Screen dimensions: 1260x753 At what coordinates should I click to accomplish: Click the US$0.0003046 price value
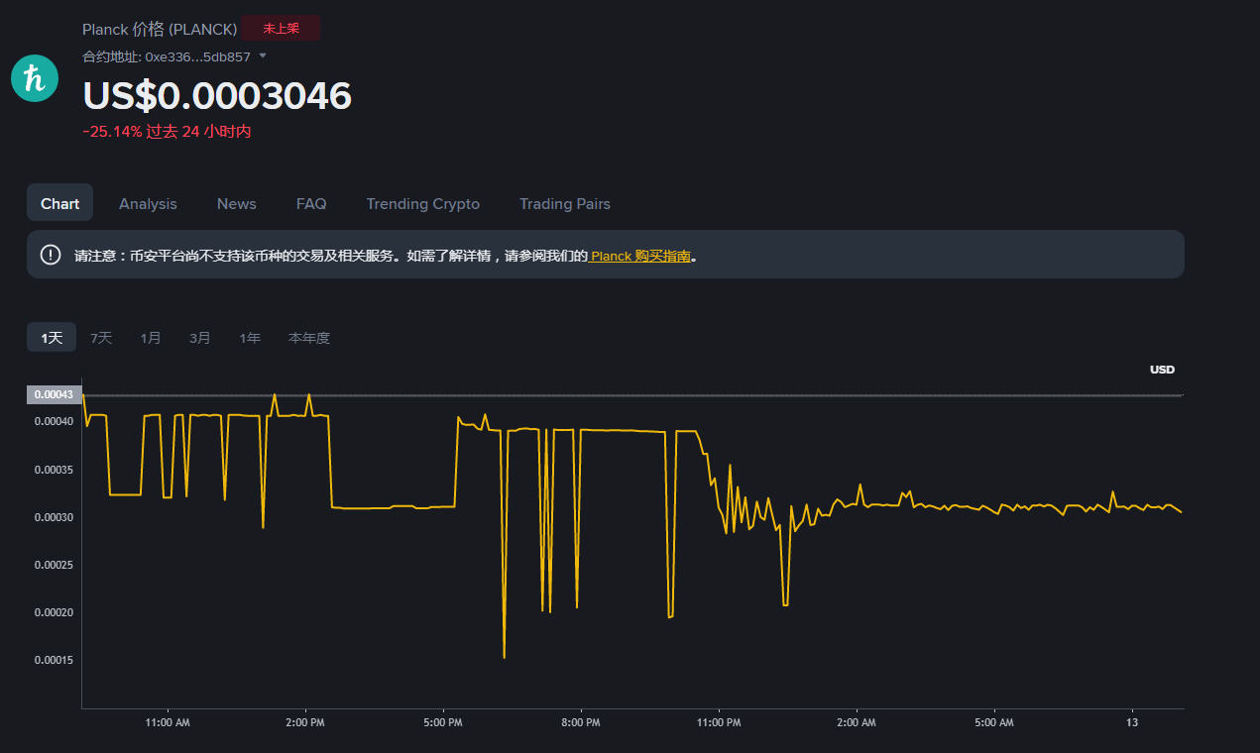217,96
